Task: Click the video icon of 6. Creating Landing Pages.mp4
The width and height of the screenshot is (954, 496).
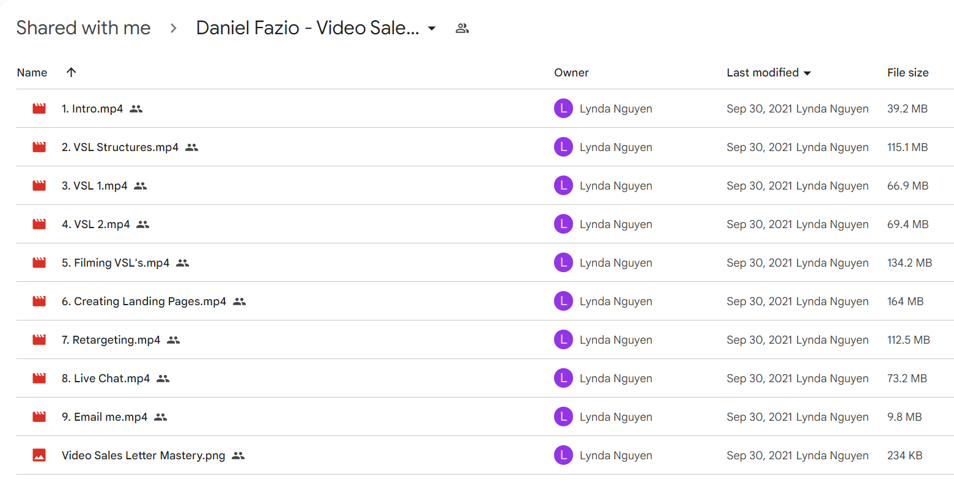Action: [39, 301]
